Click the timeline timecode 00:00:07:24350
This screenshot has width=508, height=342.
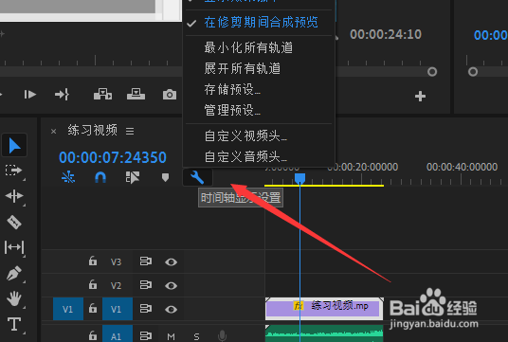113,157
